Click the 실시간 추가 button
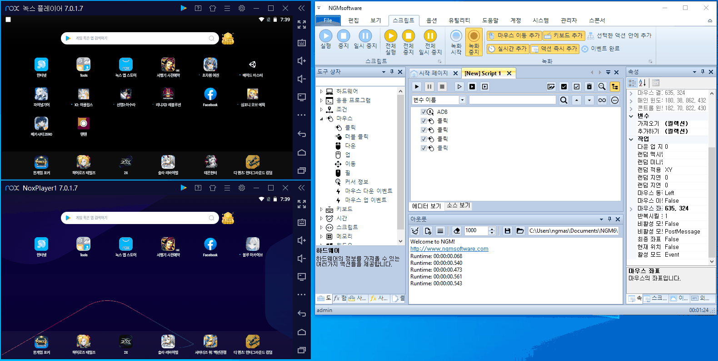718x361 pixels. click(508, 49)
